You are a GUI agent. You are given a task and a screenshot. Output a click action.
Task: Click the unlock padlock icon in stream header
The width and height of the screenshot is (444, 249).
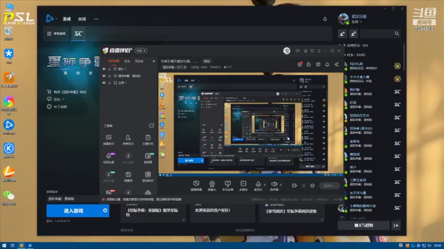[309, 64]
